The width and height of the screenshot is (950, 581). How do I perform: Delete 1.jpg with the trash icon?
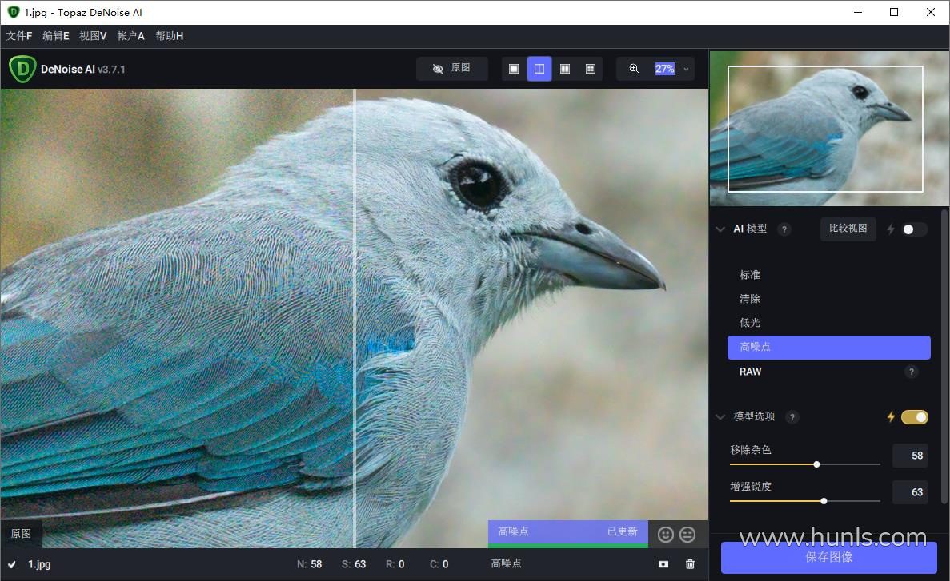pyautogui.click(x=690, y=564)
